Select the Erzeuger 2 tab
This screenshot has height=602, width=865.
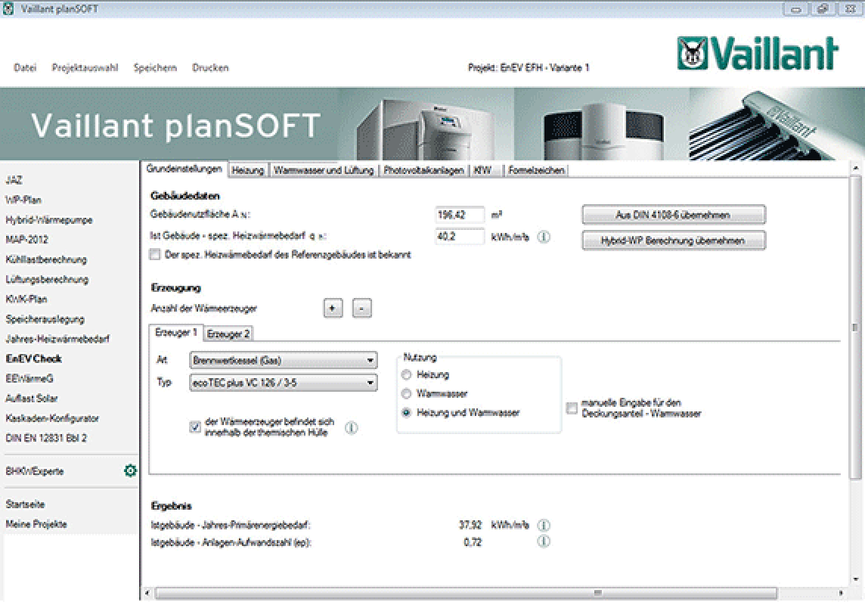[228, 334]
